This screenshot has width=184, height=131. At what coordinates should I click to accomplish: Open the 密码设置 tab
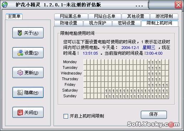tap(126, 23)
